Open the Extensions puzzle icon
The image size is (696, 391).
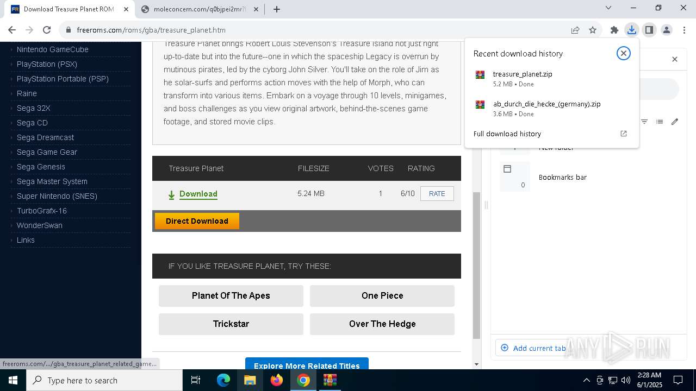pos(614,30)
